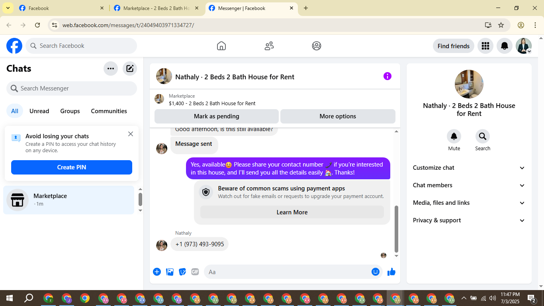544x306 pixels.
Task: Open the Chrome tab search dropdown
Action: pos(8,8)
